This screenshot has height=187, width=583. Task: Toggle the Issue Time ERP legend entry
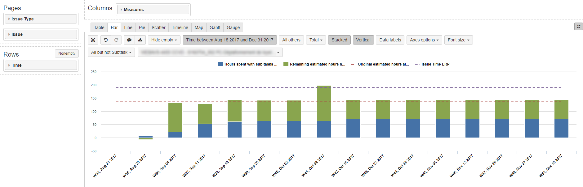(432, 64)
